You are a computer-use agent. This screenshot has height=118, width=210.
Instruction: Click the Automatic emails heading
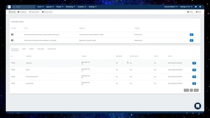[17, 22]
